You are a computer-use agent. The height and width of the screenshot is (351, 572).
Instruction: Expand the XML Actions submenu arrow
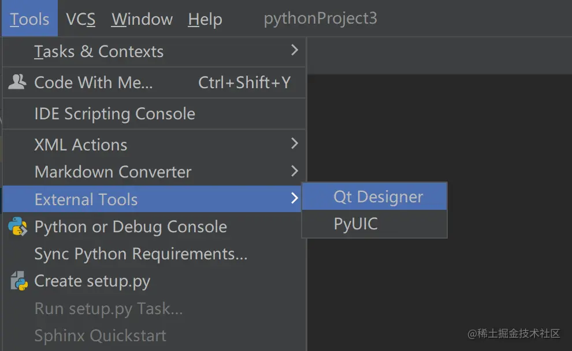(x=295, y=144)
